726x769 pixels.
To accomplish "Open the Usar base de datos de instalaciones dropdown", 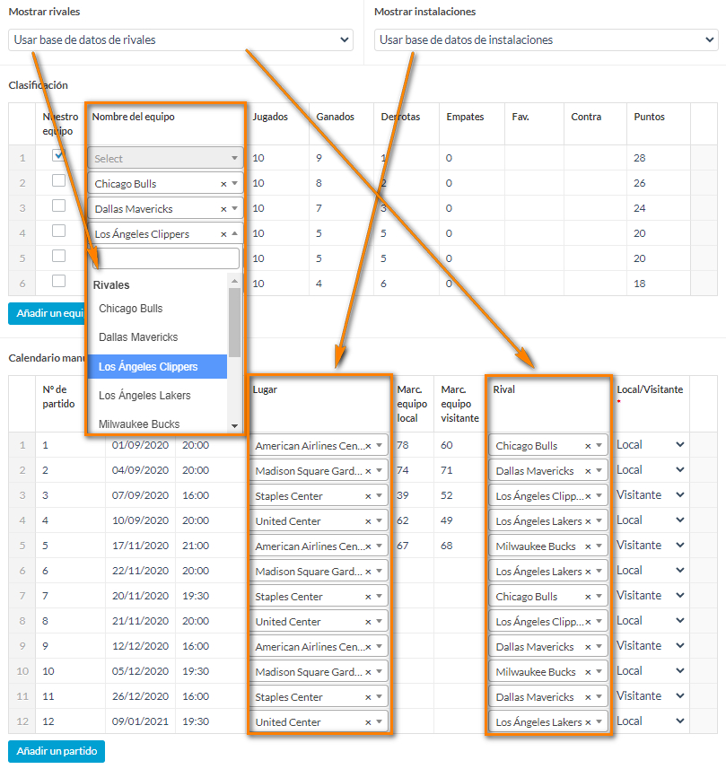I will coord(546,39).
